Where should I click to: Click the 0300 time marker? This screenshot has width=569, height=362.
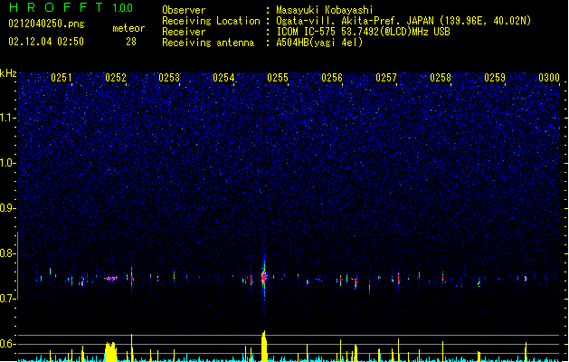[549, 78]
